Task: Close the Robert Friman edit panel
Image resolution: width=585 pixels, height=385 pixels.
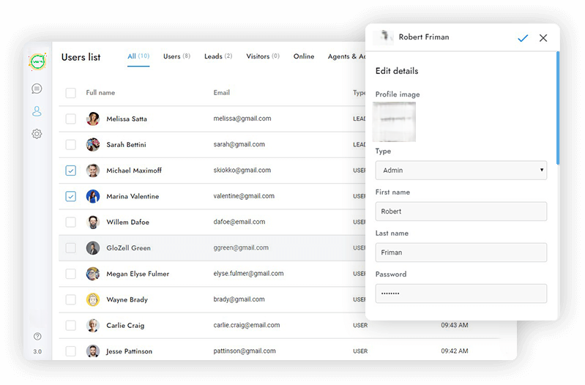Action: (x=543, y=38)
